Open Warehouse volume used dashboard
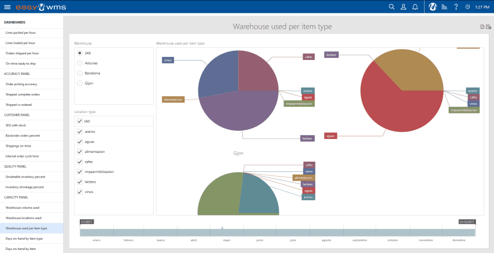Viewport: 494px width, 253px height. 31,207
